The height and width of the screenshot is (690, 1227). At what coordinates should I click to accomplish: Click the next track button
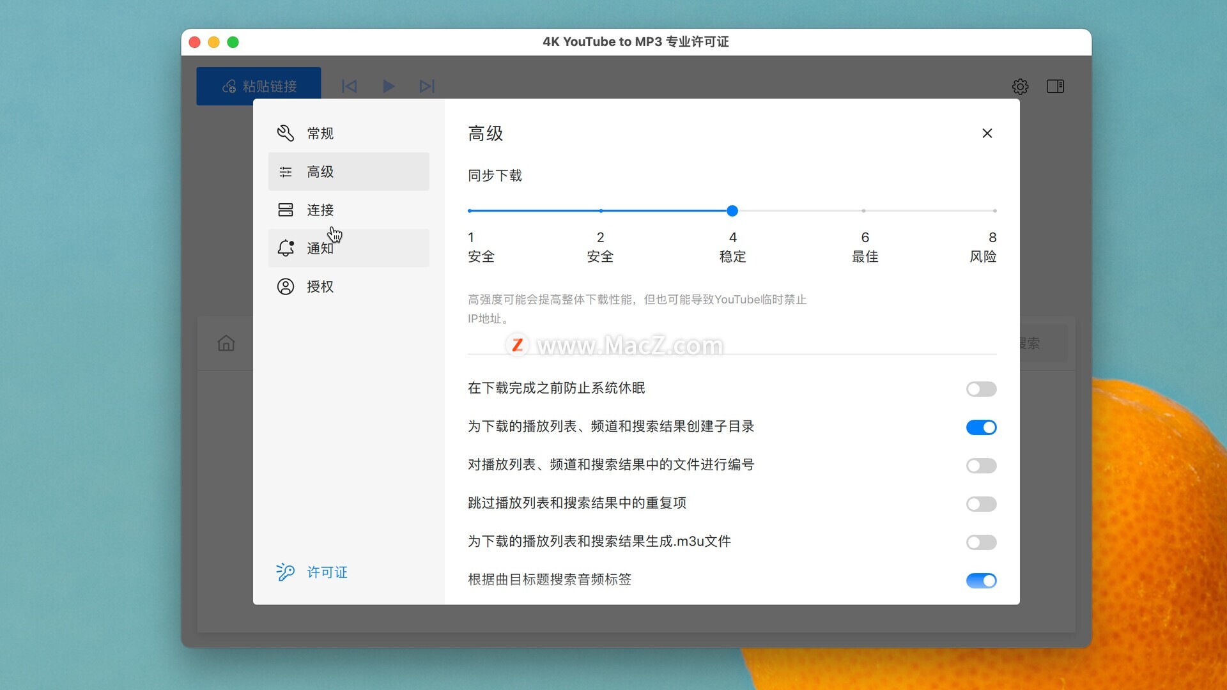427,86
